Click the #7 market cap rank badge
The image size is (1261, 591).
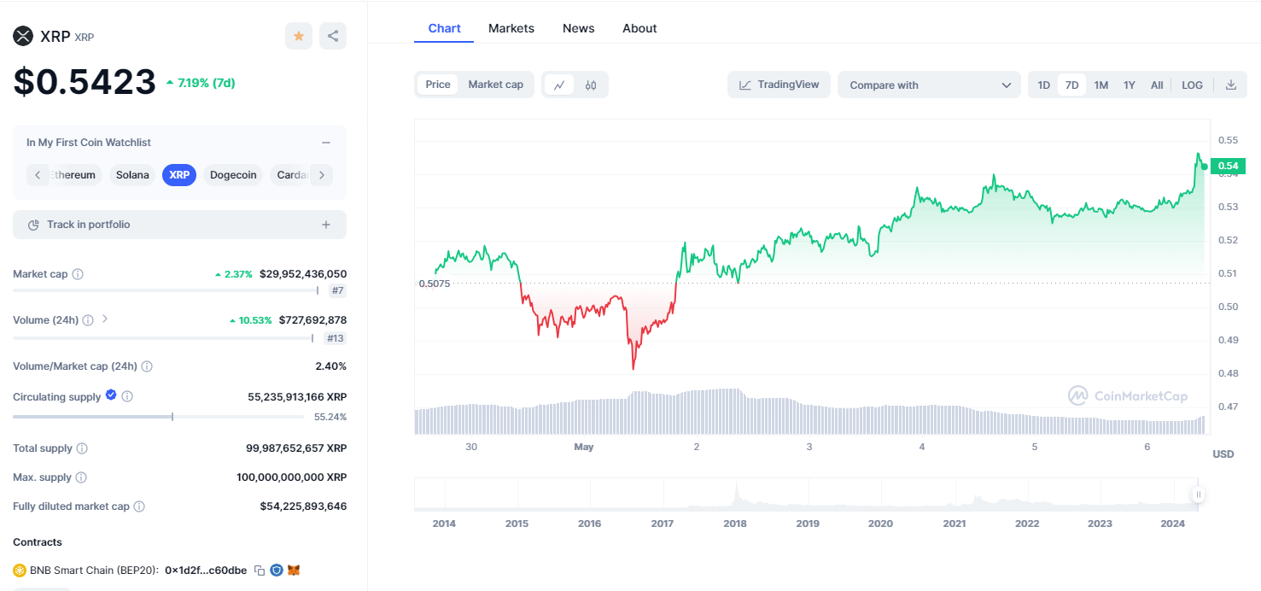pyautogui.click(x=338, y=291)
